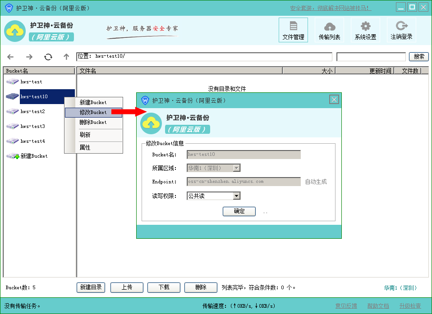Open the 传输列表 transfer list icon
432x314 pixels.
point(329,30)
